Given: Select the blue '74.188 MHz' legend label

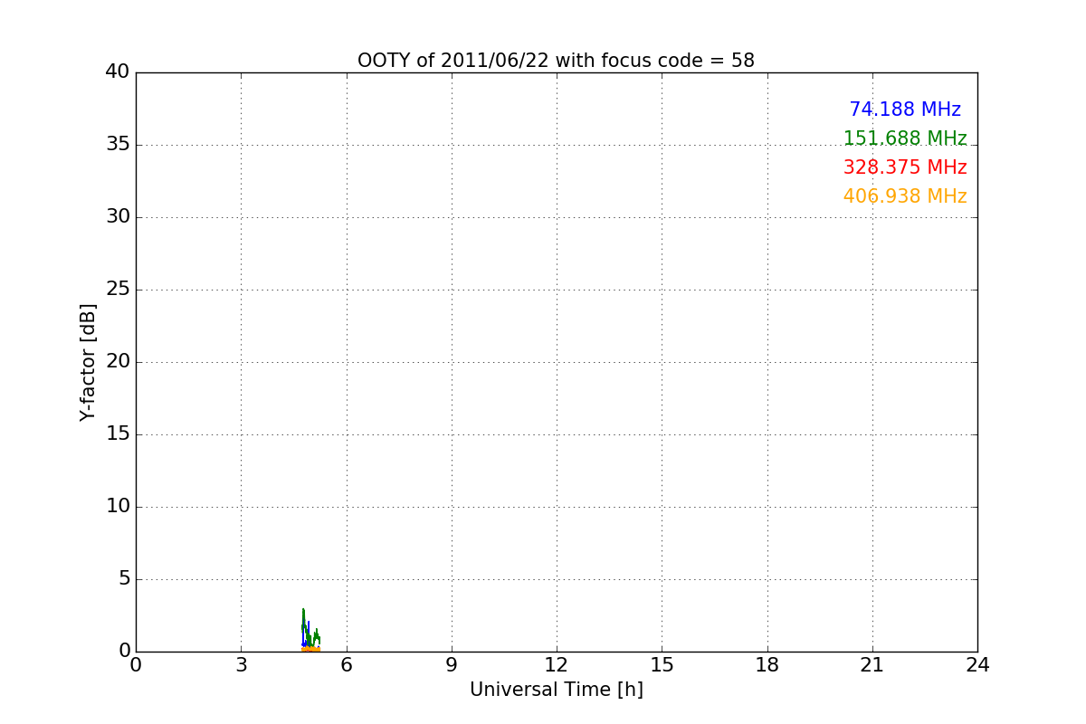Looking at the screenshot, I should (905, 110).
